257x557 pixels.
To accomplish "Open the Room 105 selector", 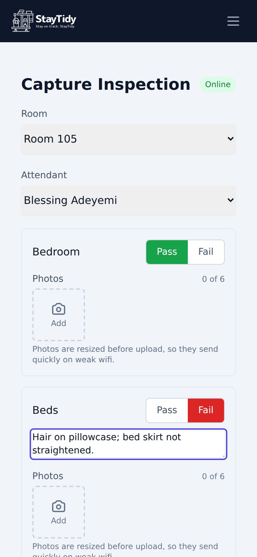I will point(128,139).
